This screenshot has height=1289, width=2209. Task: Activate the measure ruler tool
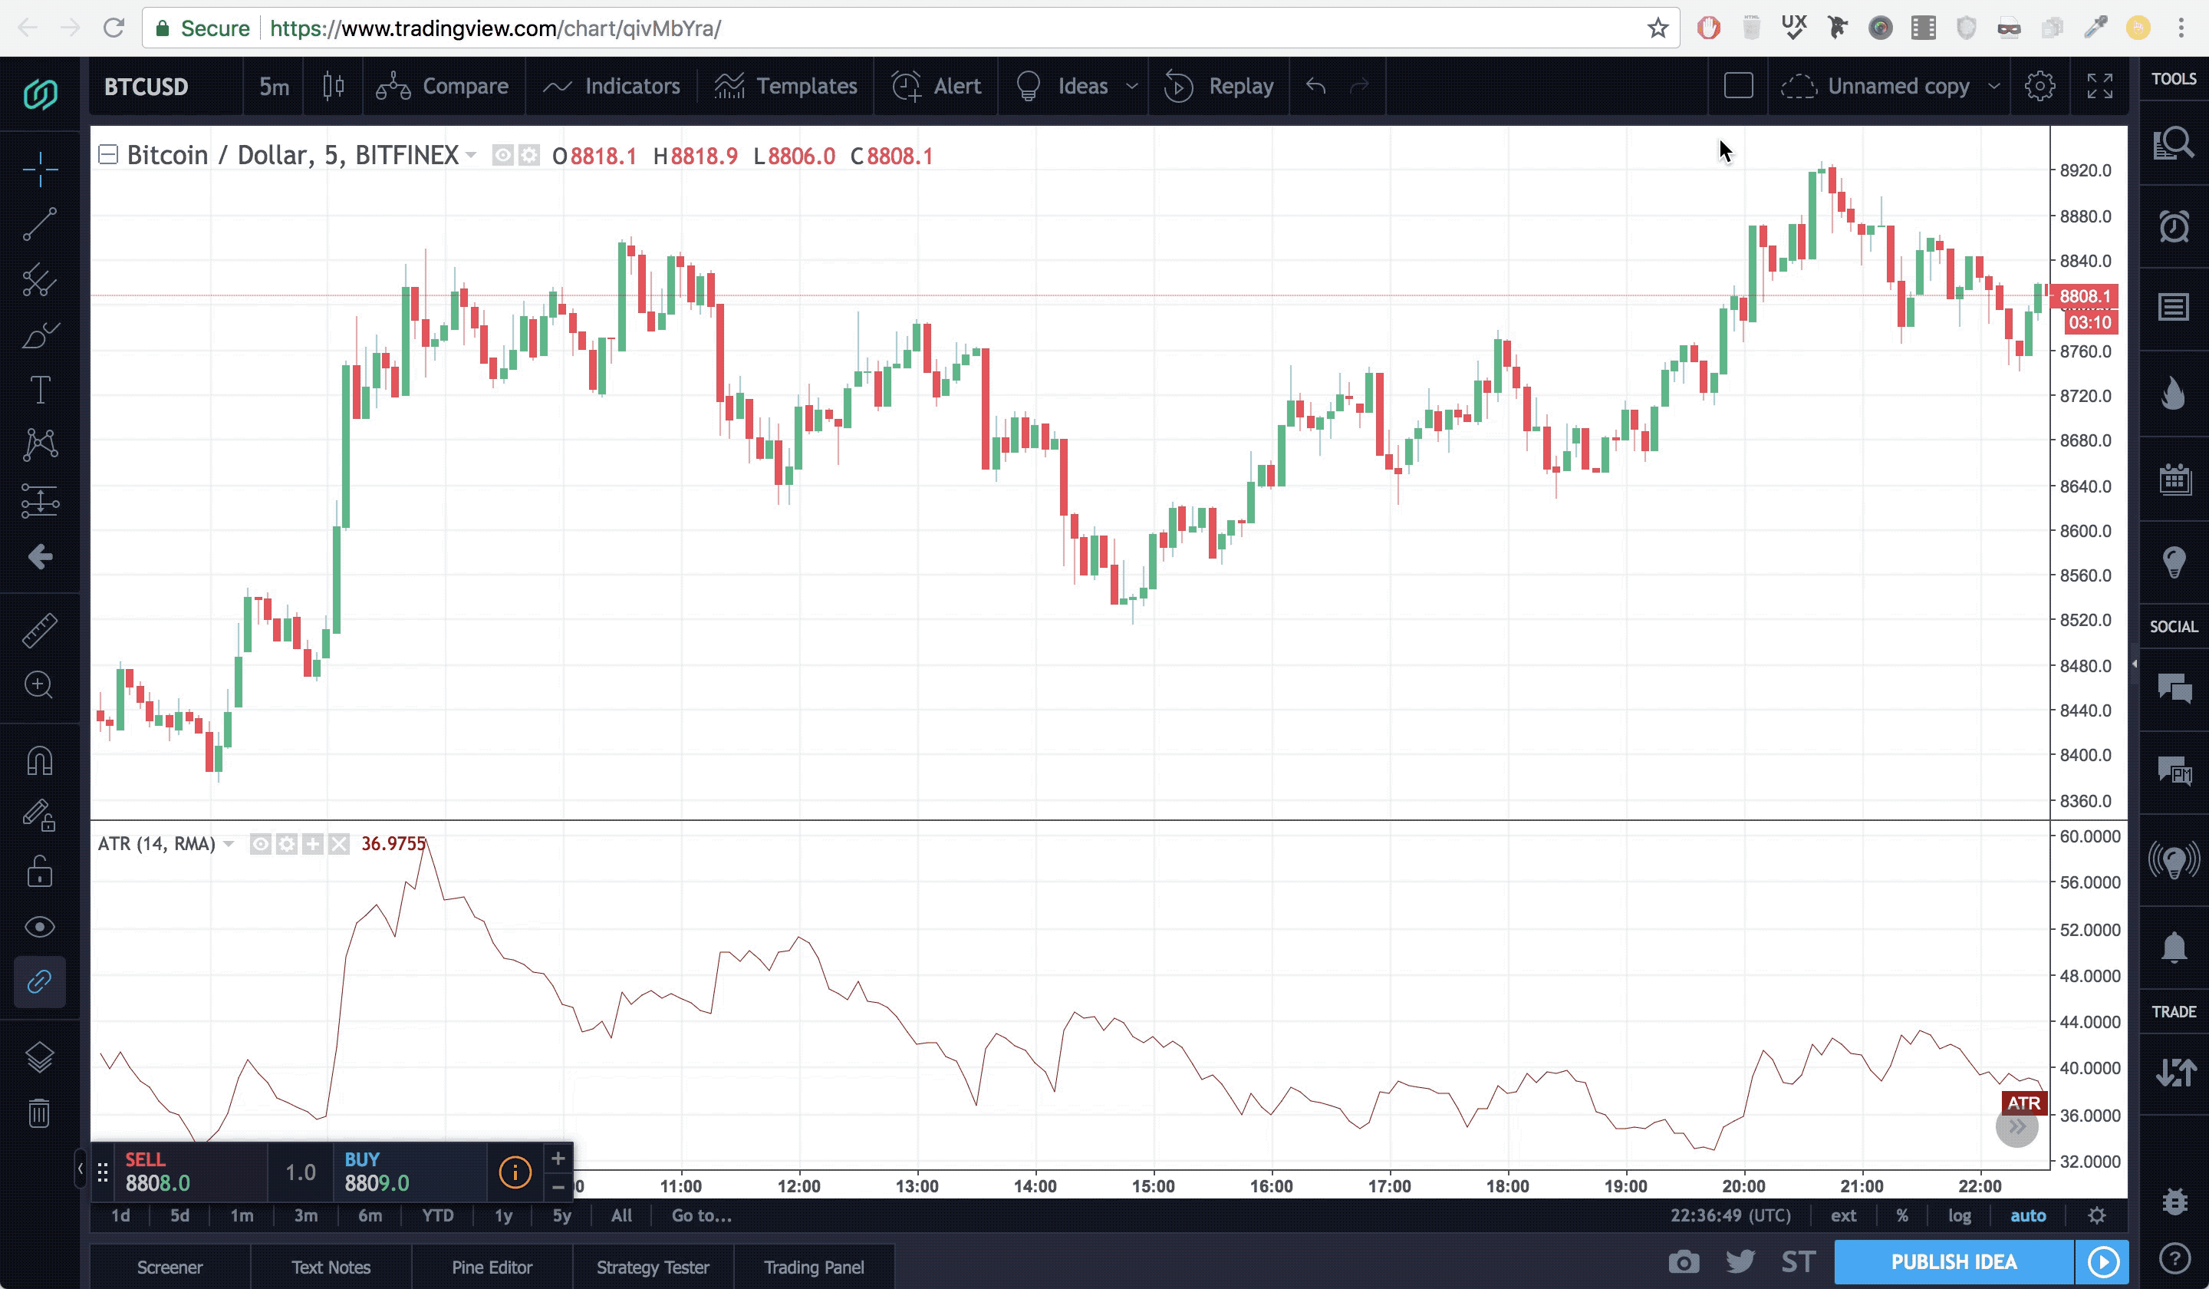pos(39,630)
